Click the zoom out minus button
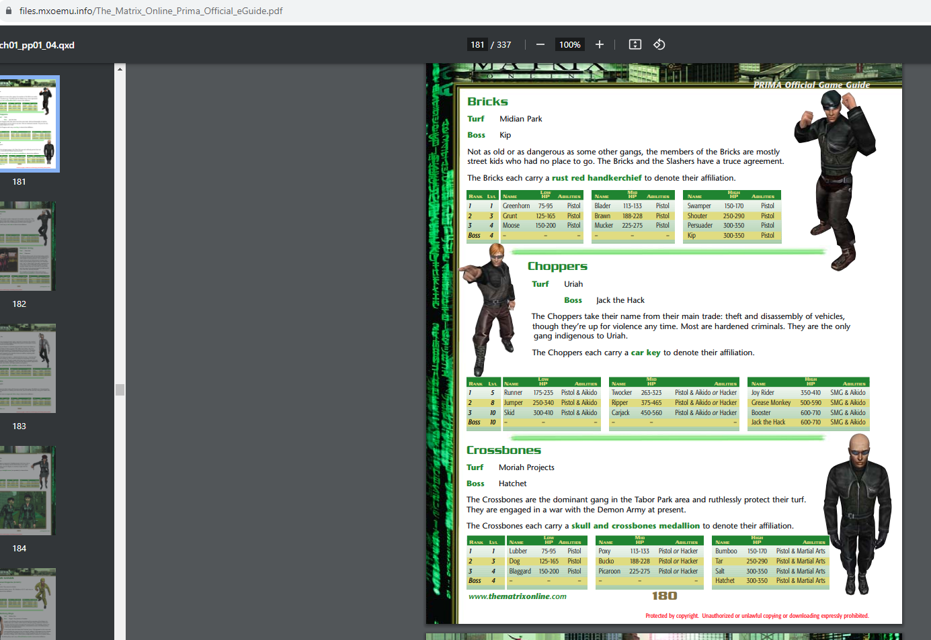 pos(540,44)
